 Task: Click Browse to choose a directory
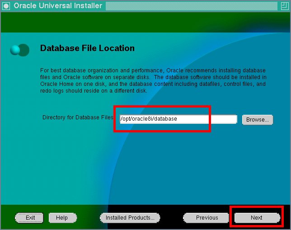coord(258,120)
